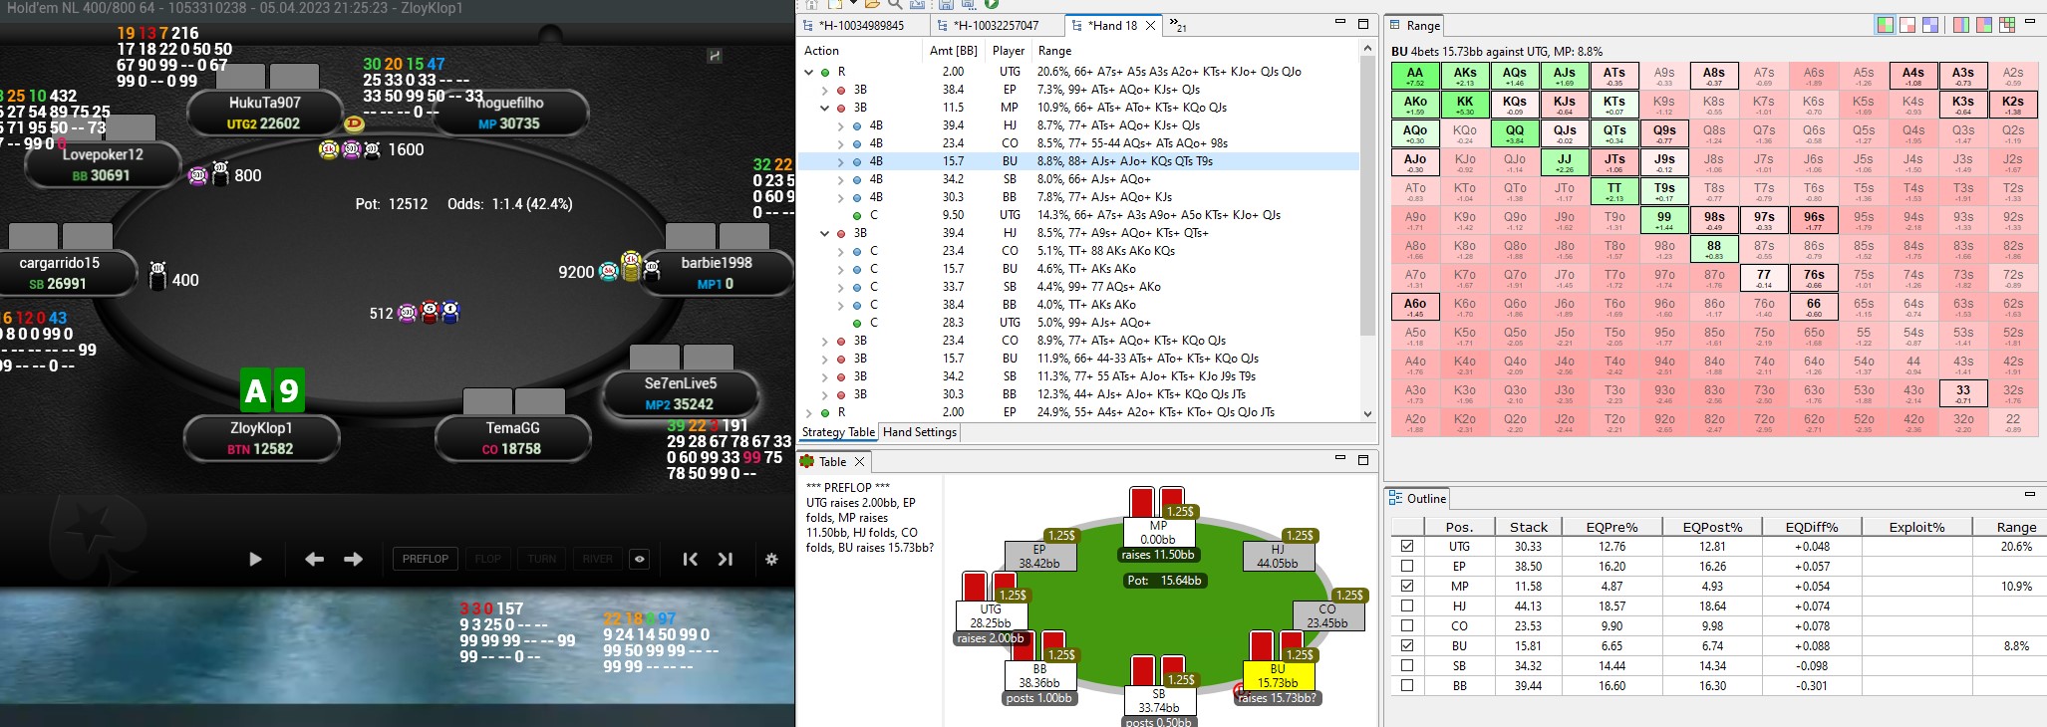The image size is (2047, 727).
Task: Check the CO row in Outline
Action: click(x=1407, y=626)
